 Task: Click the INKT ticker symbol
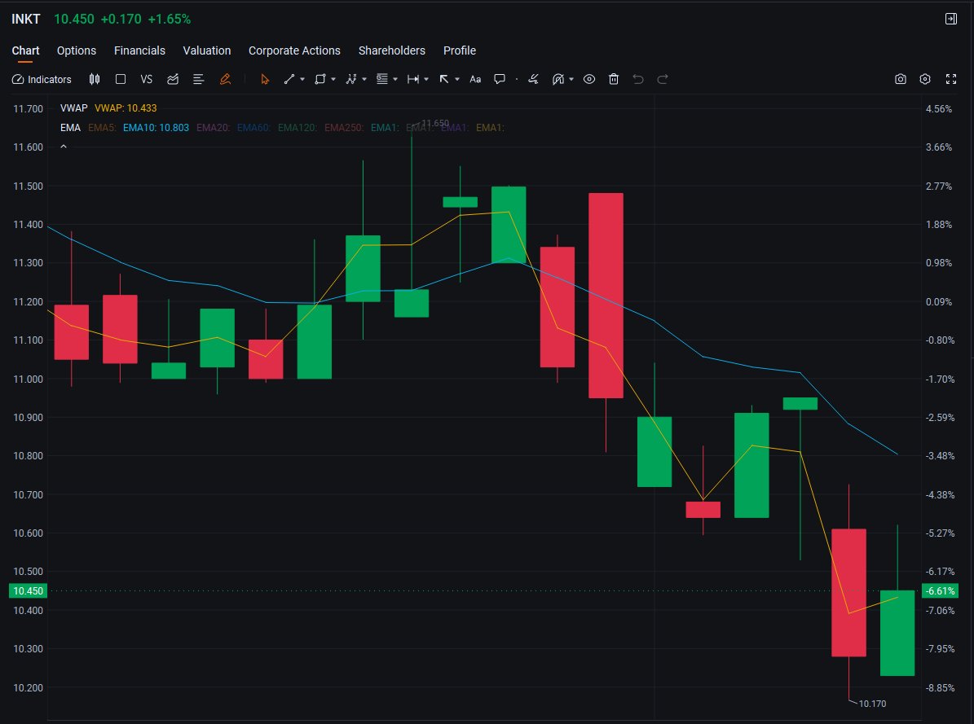(x=25, y=20)
